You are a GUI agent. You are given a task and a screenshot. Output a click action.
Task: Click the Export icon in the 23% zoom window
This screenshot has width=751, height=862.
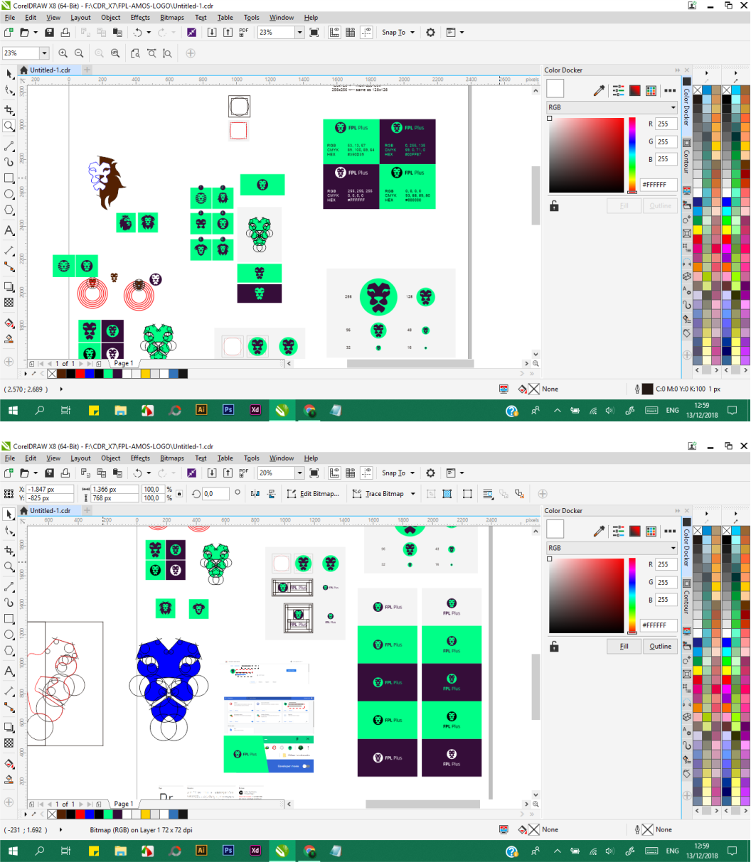[x=228, y=33]
